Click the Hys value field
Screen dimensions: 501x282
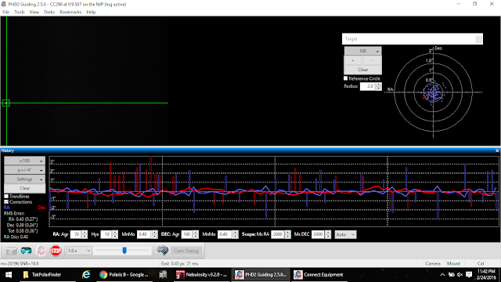tap(106, 234)
